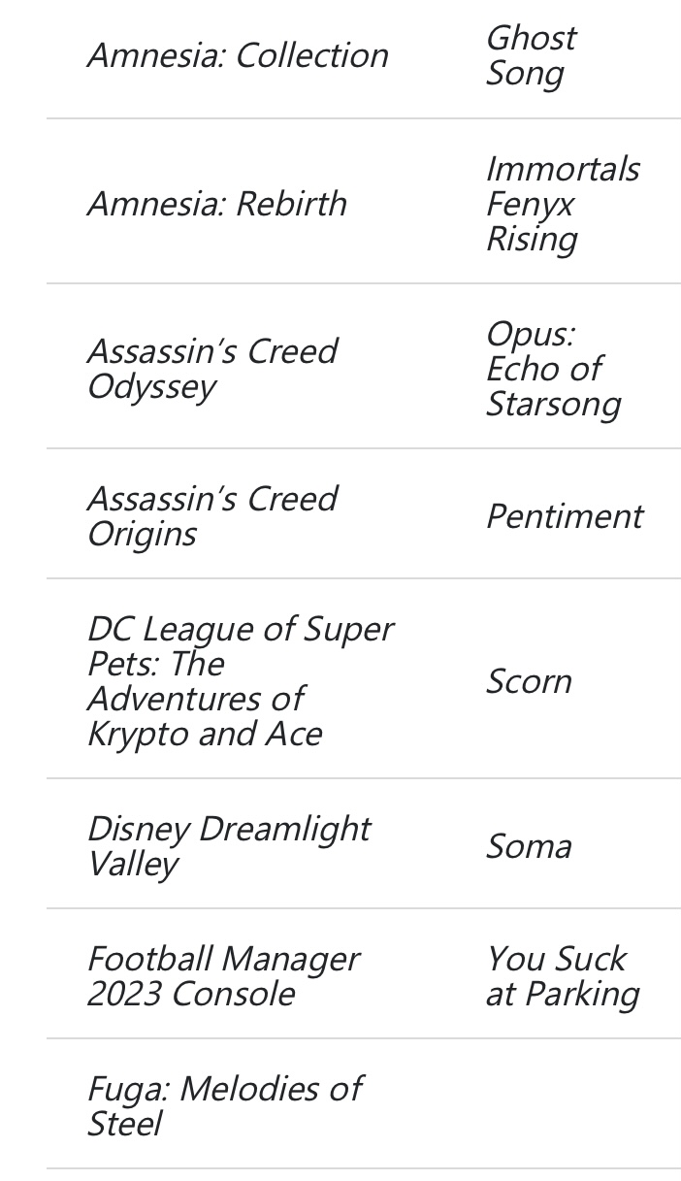This screenshot has width=681, height=1181.
Task: Click the word "Fenyx" in the Immortals title
Action: [x=530, y=204]
